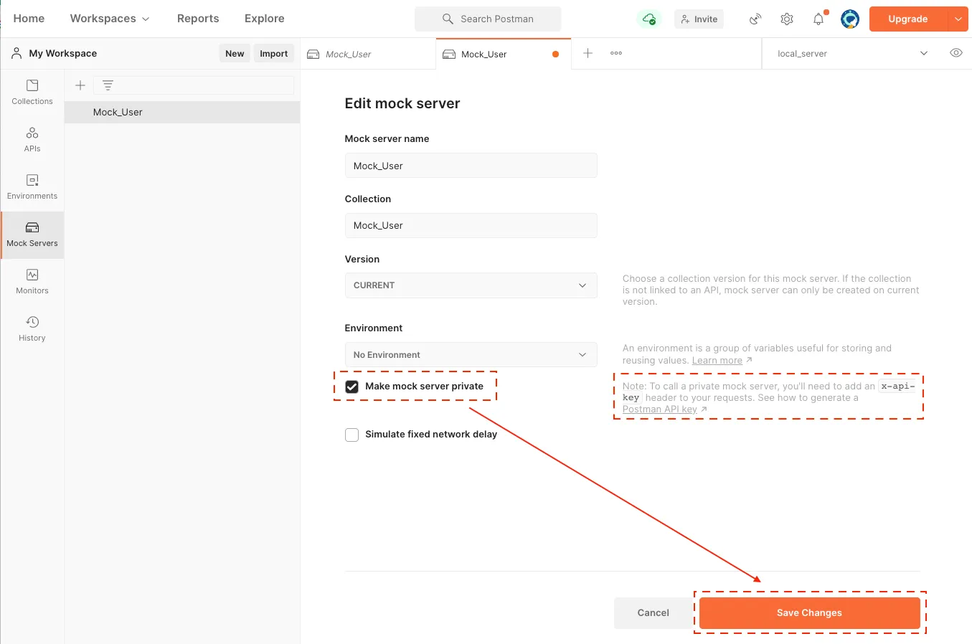This screenshot has height=644, width=972.
Task: Expand the local_server environment selector
Action: [852, 54]
